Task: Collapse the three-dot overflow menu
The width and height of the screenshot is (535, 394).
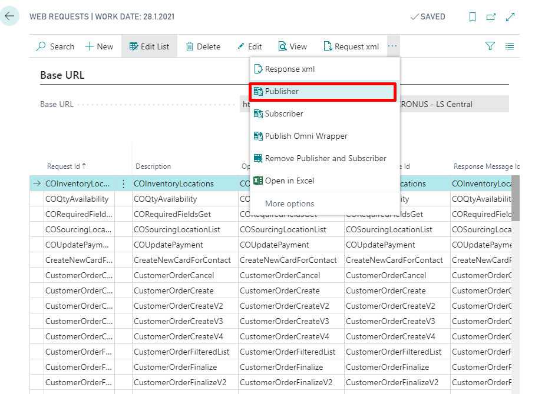Action: (x=393, y=46)
